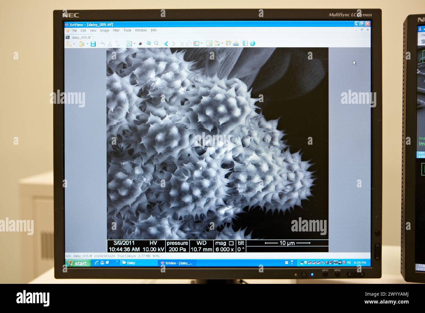The height and width of the screenshot is (313, 425).
Task: Click the first file double-arrow icon
Action: (182, 43)
